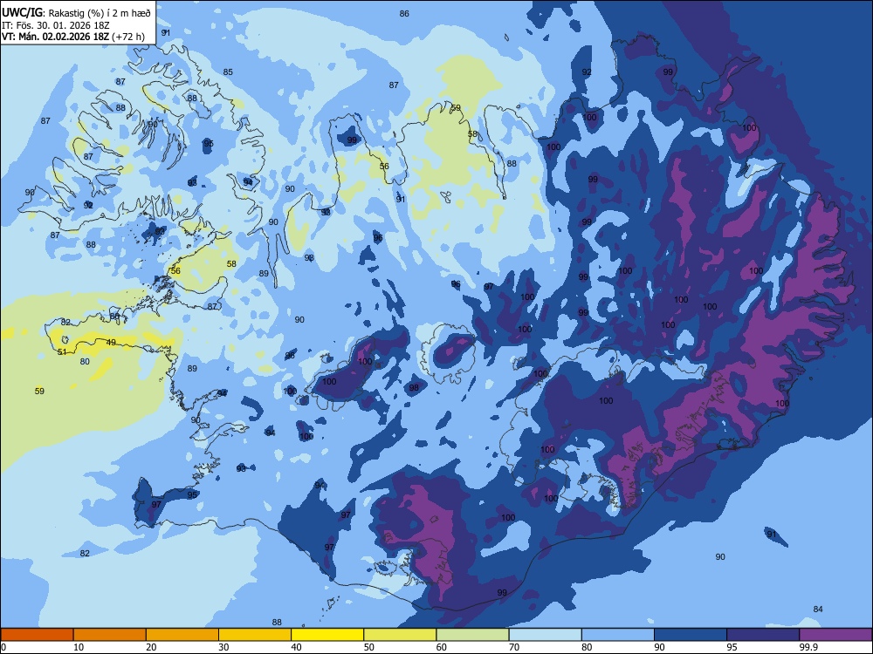Select the '99' value on the south coast
The image size is (873, 654).
(x=502, y=592)
